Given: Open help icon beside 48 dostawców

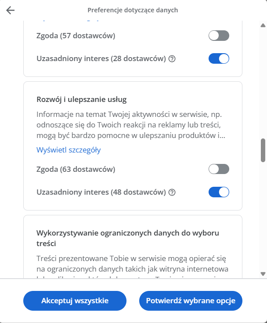Looking at the screenshot, I should pyautogui.click(x=172, y=192).
